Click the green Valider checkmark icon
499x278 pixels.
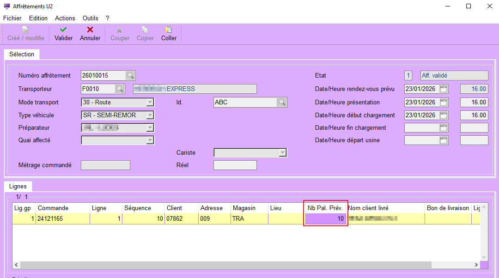[63, 30]
